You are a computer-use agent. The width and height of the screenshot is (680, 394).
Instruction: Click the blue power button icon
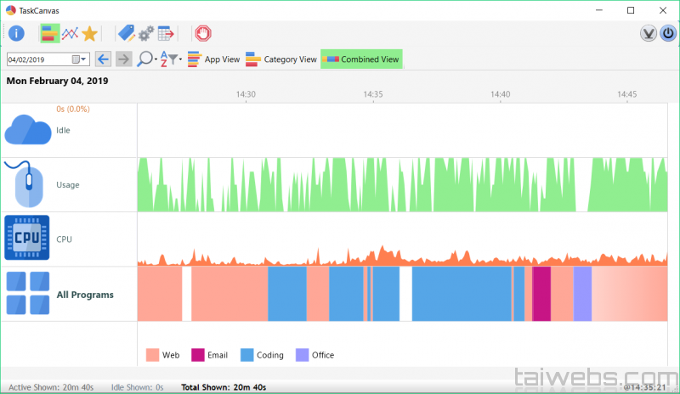(668, 33)
